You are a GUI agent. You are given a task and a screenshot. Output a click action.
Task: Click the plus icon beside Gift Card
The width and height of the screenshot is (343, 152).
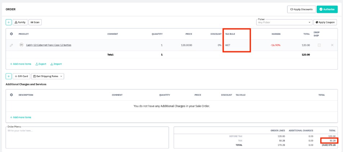[8, 76]
